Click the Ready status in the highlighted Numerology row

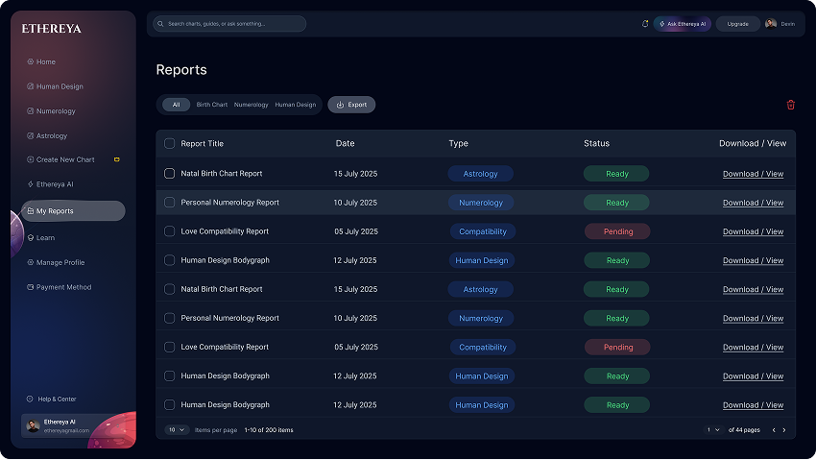pos(616,203)
